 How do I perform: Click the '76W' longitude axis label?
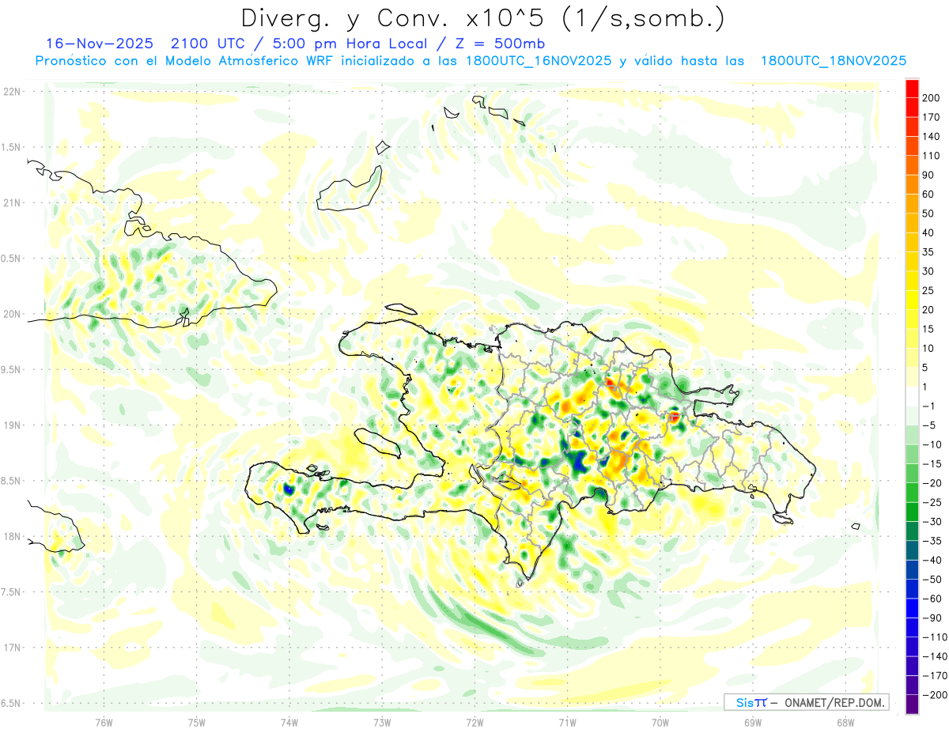pos(104,723)
